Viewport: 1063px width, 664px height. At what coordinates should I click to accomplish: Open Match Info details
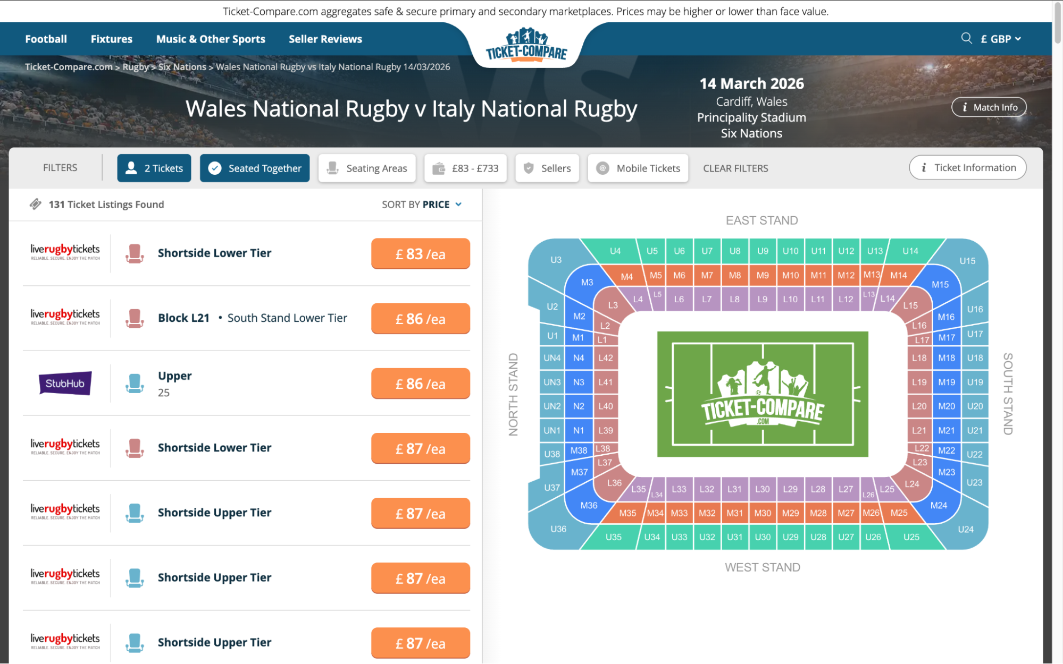click(989, 106)
